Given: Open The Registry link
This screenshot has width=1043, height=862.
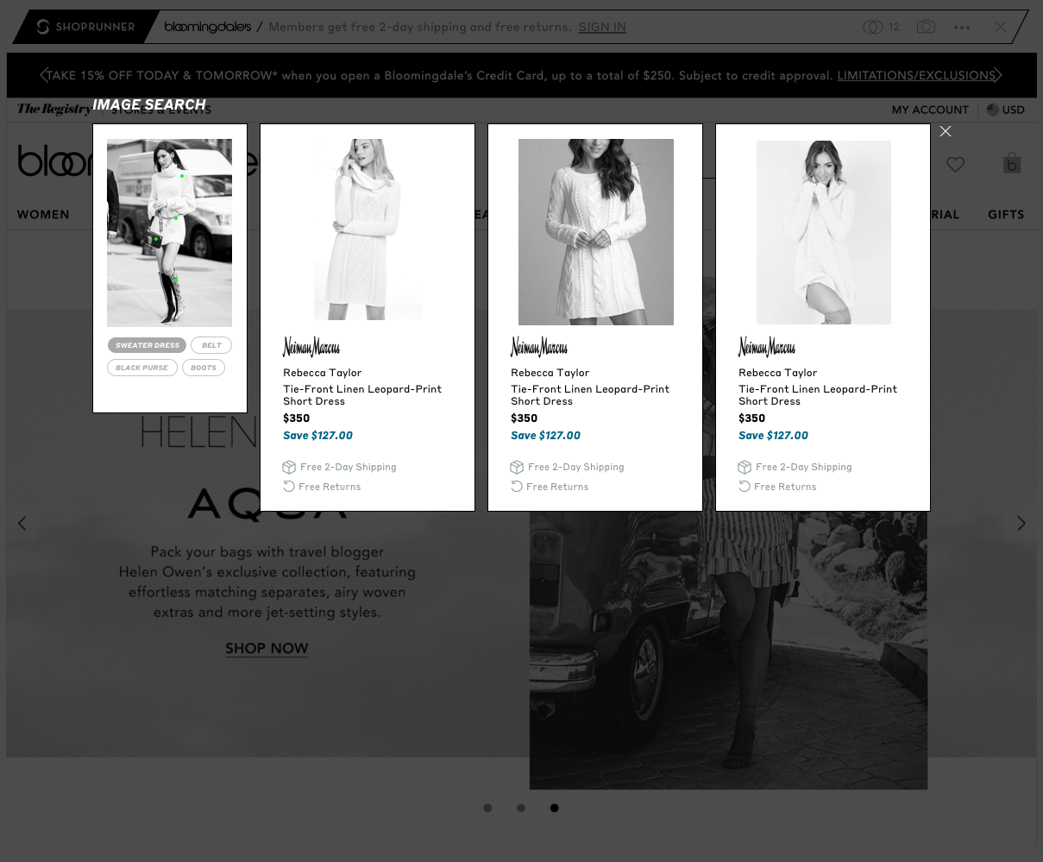Looking at the screenshot, I should pyautogui.click(x=53, y=109).
